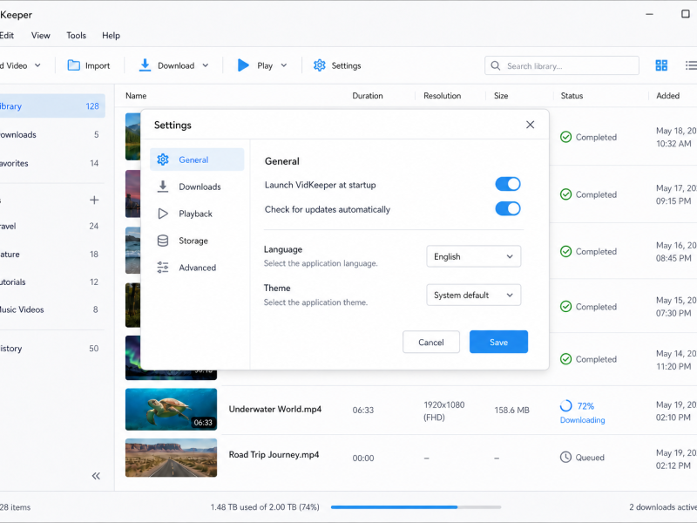Screen dimensions: 697x523
Task: Click the Queued clock icon for Road Trip Journey
Action: (565, 457)
